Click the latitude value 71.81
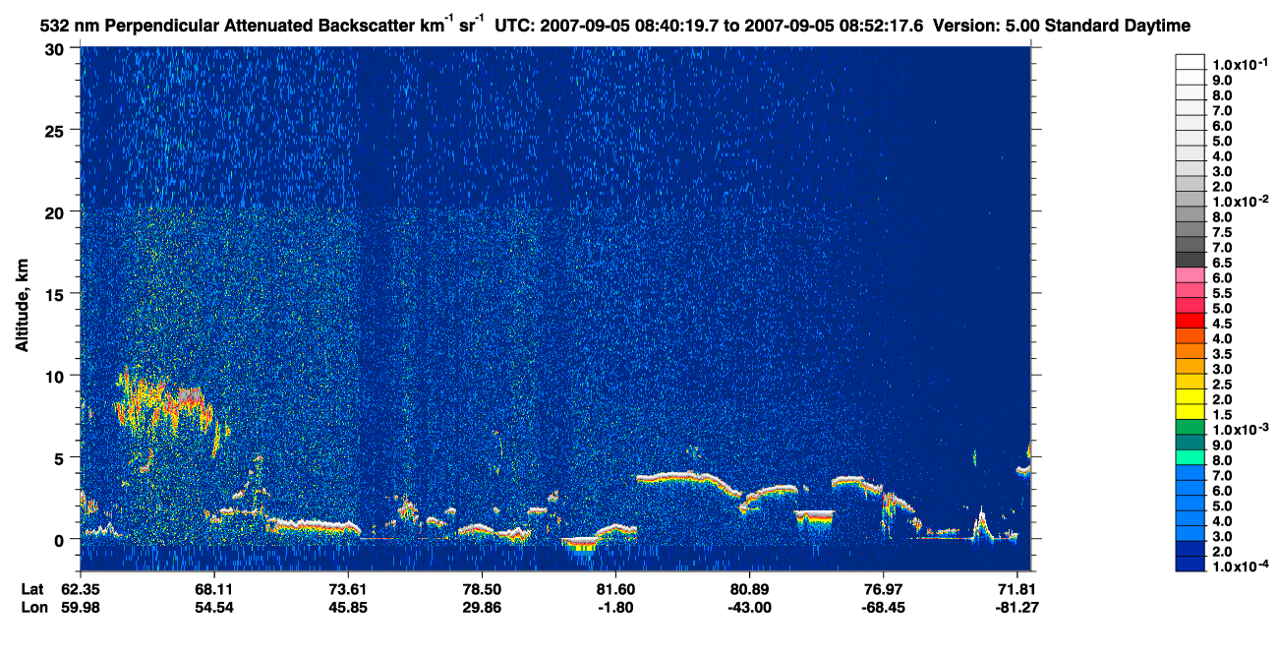This screenshot has height=656, width=1278. pos(1018,588)
